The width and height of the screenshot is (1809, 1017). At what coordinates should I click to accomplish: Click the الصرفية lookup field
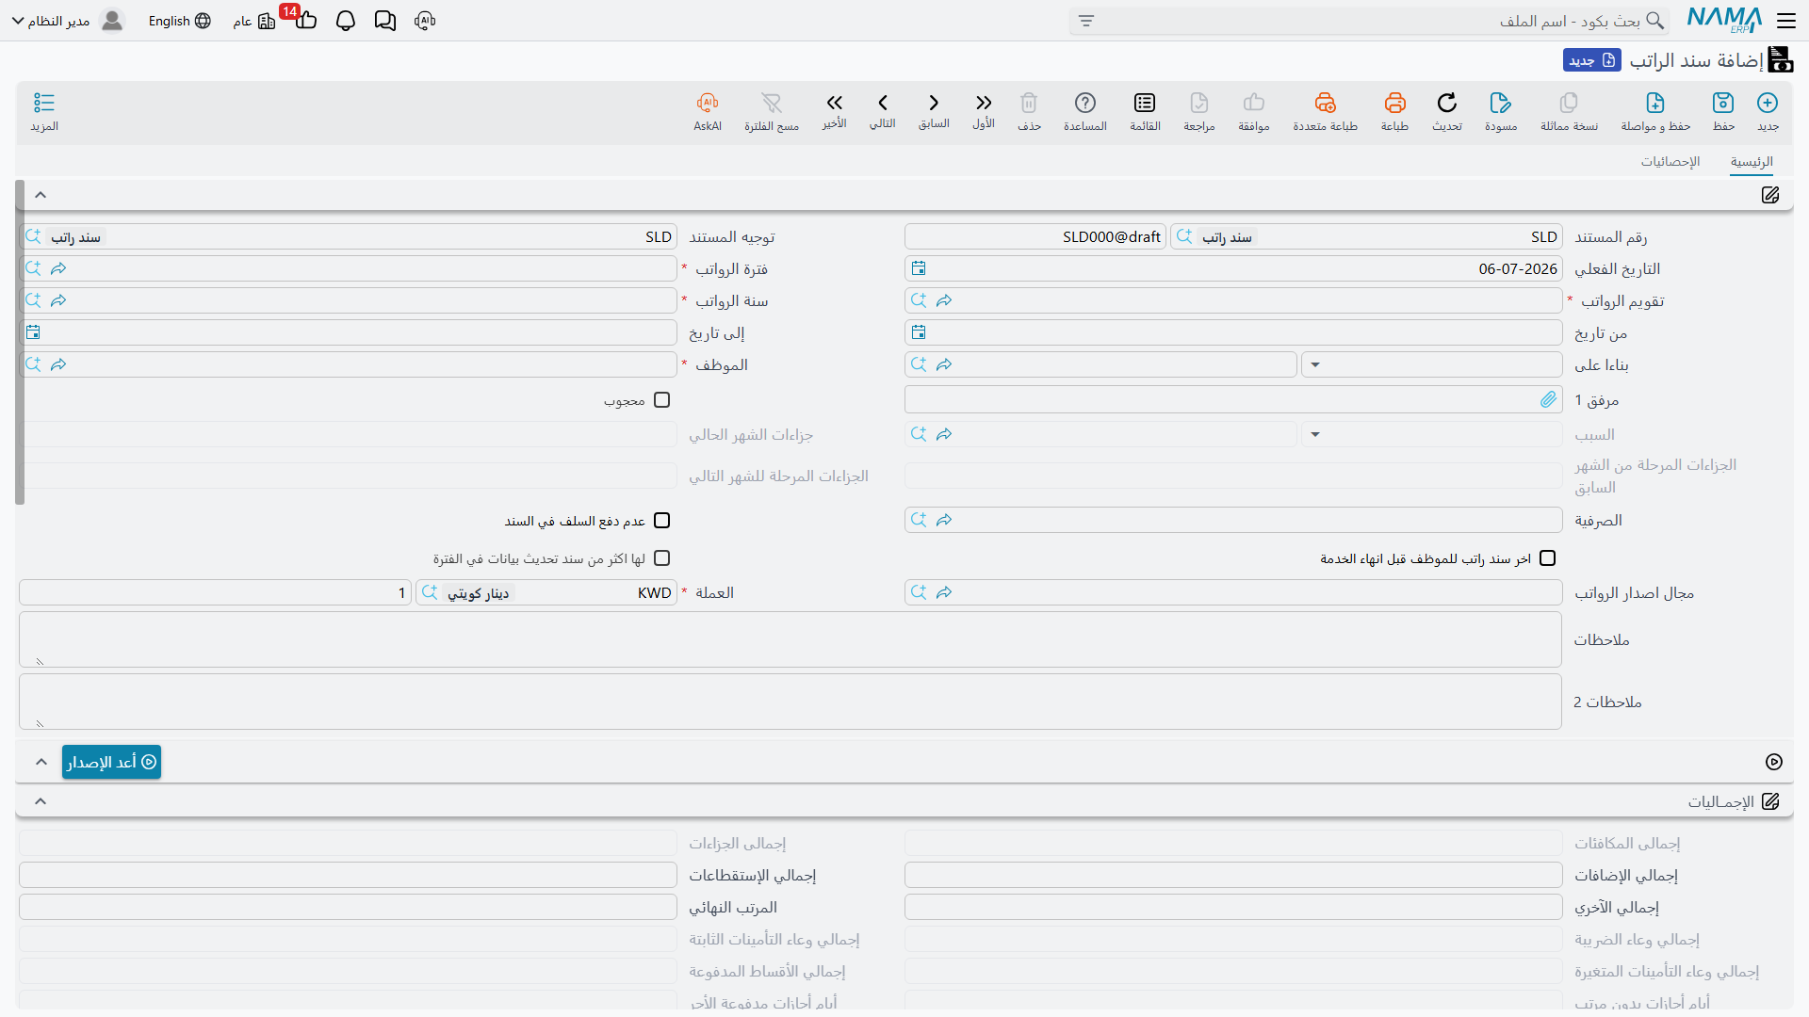tap(1232, 520)
